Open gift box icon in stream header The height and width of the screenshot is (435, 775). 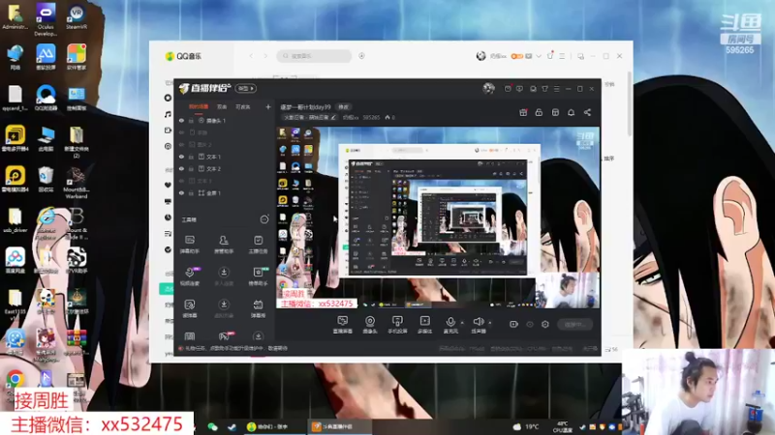pyautogui.click(x=523, y=112)
